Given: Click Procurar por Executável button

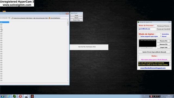Looking at the screenshot, I should tap(163, 29).
